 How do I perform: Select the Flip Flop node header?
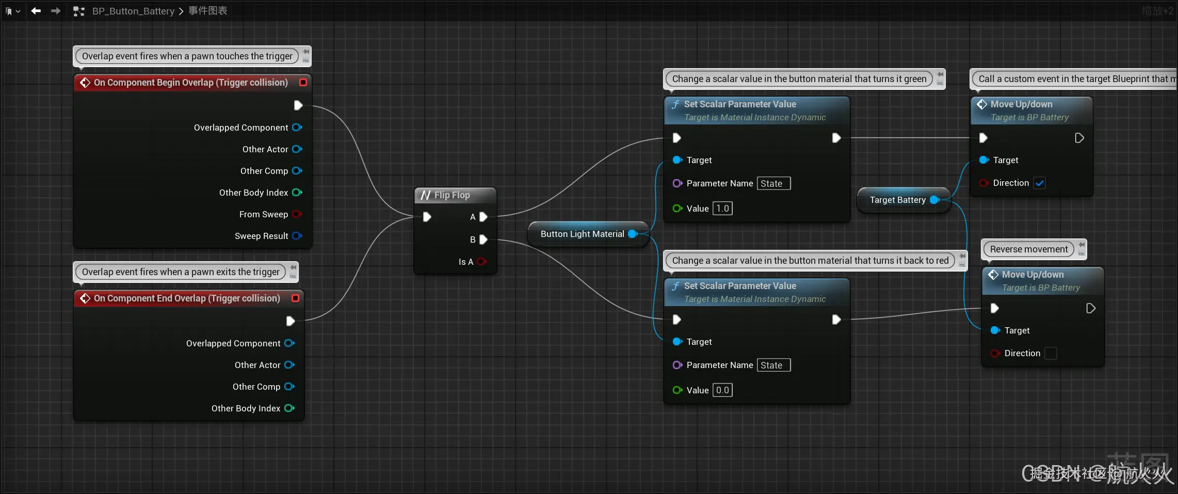[455, 195]
